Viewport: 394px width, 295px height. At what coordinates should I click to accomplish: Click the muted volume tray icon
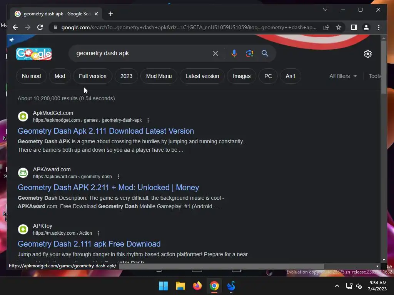coord(359,286)
